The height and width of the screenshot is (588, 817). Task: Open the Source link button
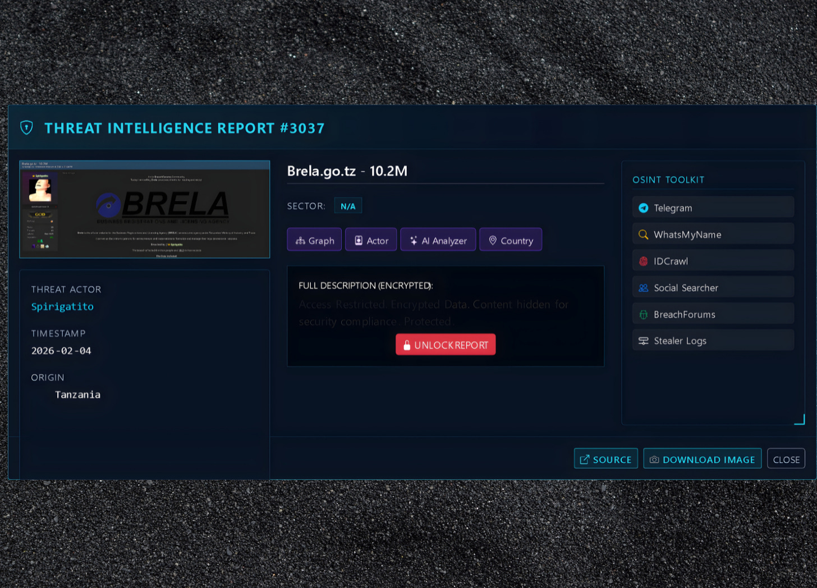coord(606,459)
